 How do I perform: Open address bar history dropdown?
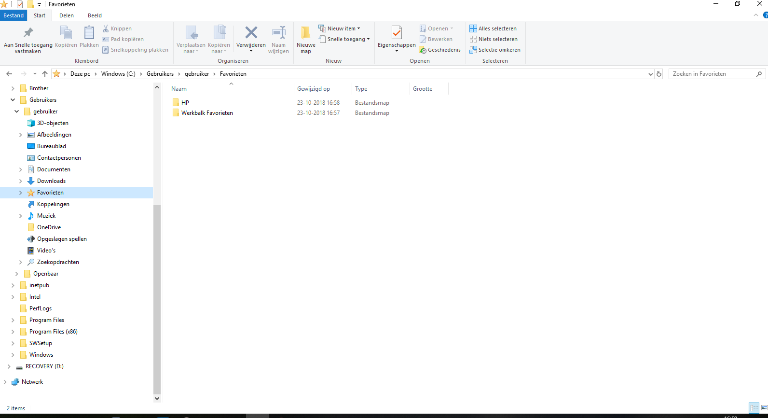click(650, 74)
